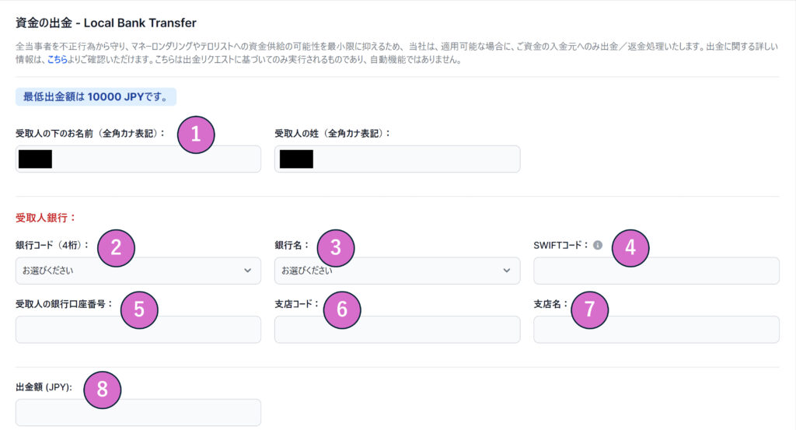The width and height of the screenshot is (796, 430).
Task: Click the info icon beside SWIFTコード
Action: tap(598, 245)
